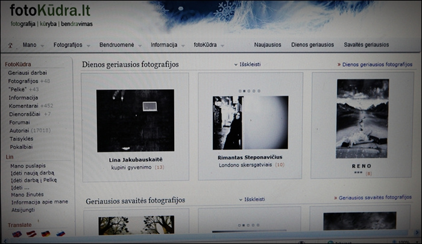Select second dot above Rimantas Steponavičius photo
The height and width of the screenshot is (244, 422).
pyautogui.click(x=245, y=91)
